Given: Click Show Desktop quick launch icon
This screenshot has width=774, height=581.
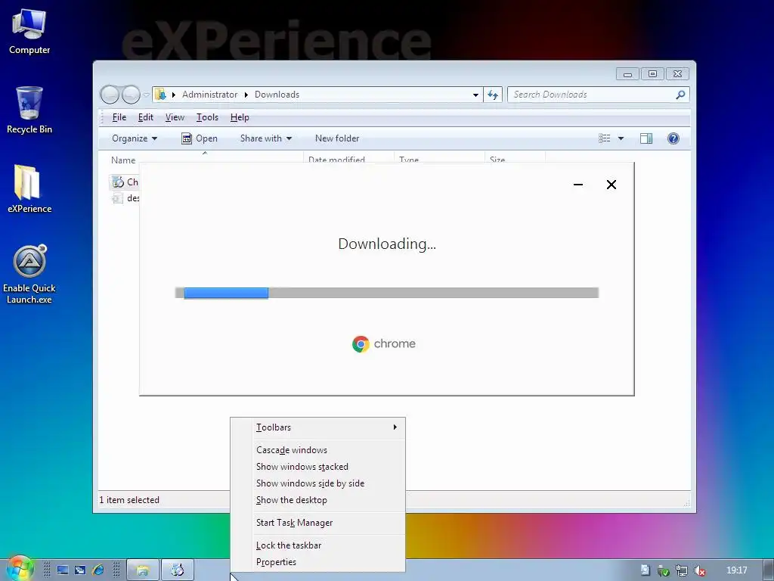Looking at the screenshot, I should click(63, 570).
